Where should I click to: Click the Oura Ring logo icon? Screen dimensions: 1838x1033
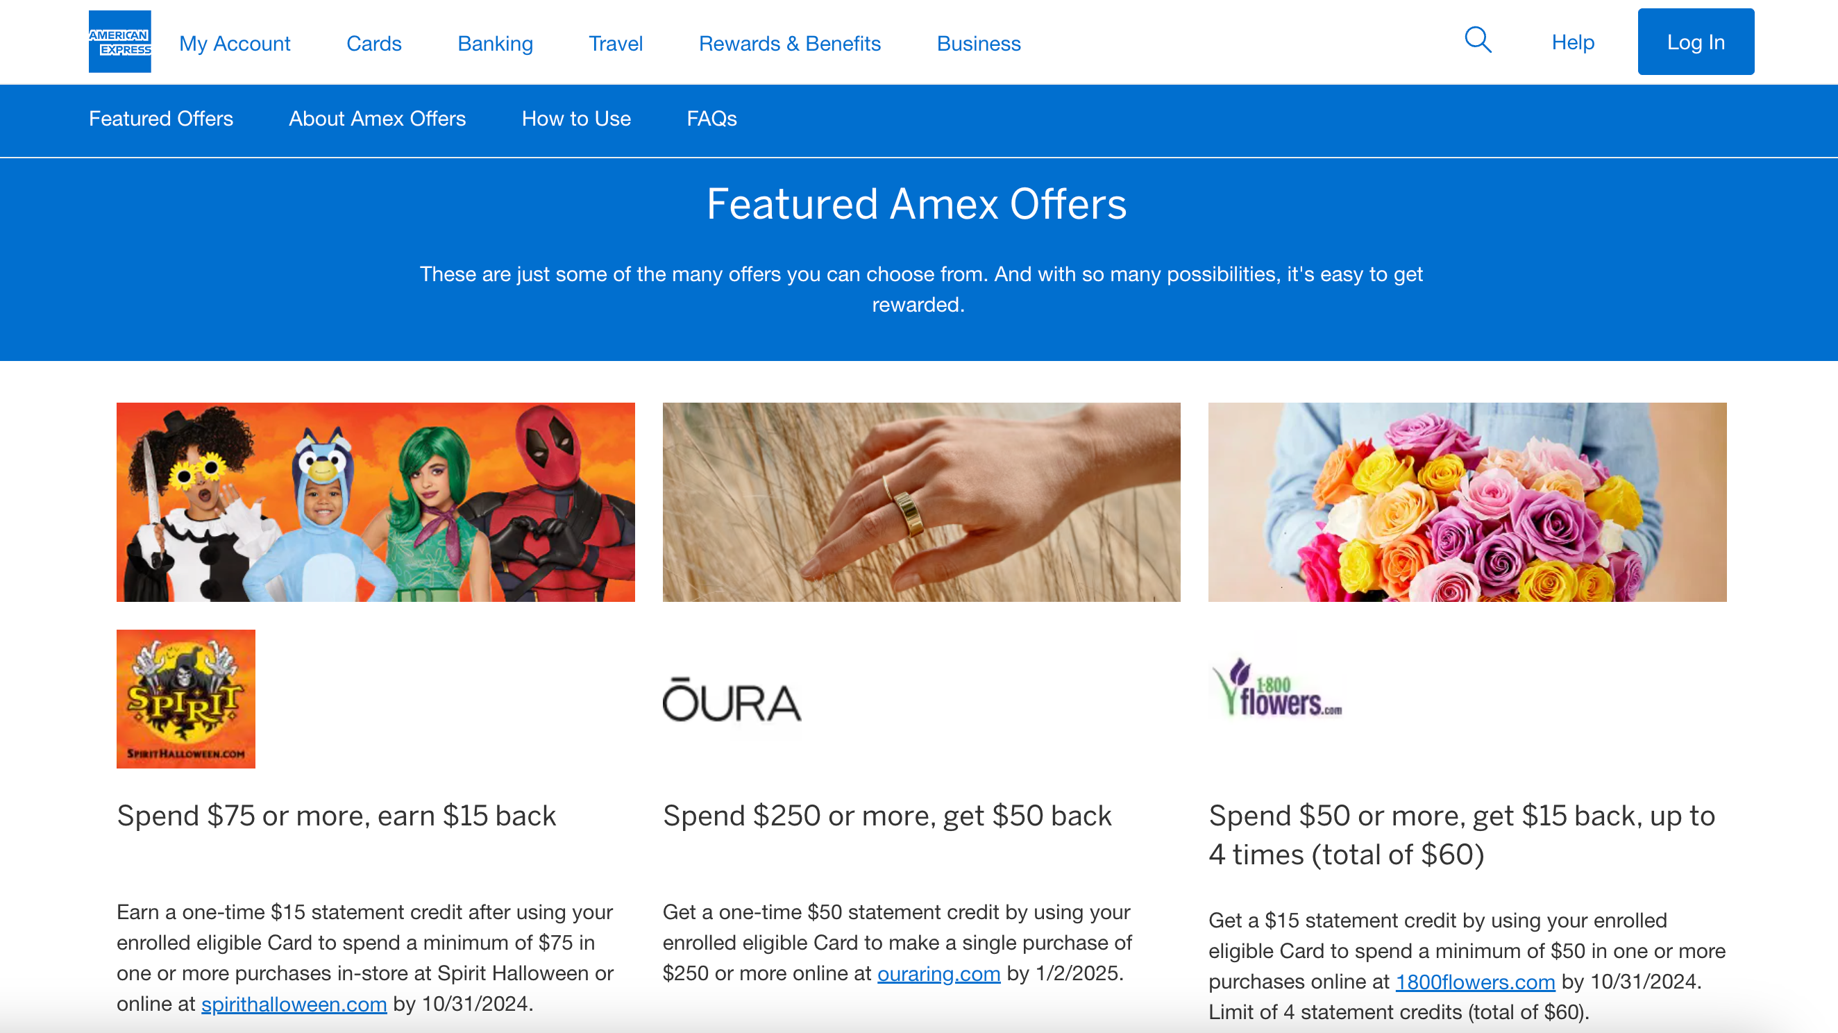(x=731, y=698)
